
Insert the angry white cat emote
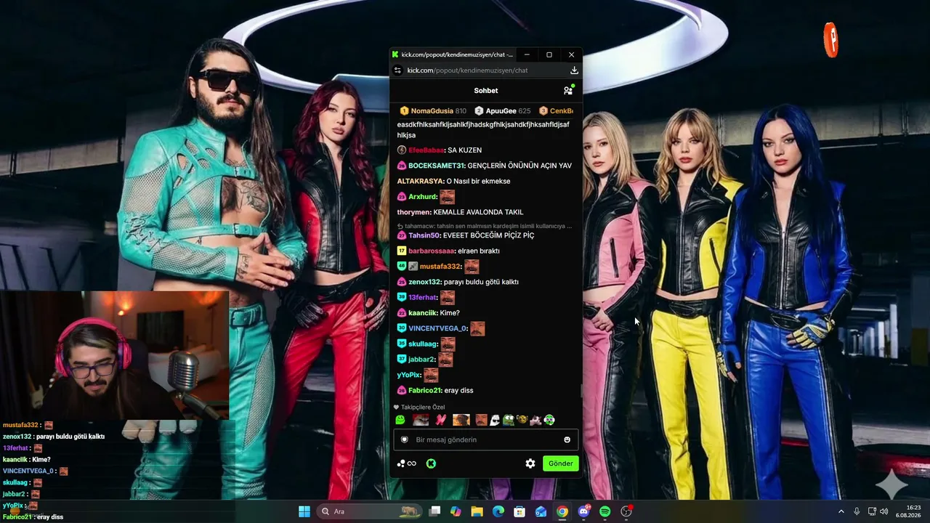(x=421, y=420)
